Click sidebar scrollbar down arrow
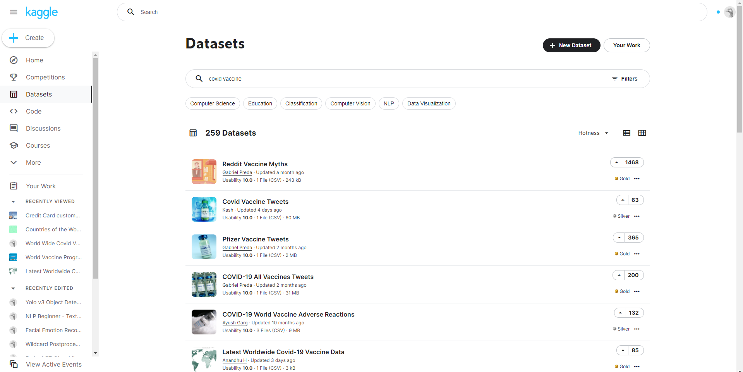This screenshot has height=372, width=743. tap(95, 353)
